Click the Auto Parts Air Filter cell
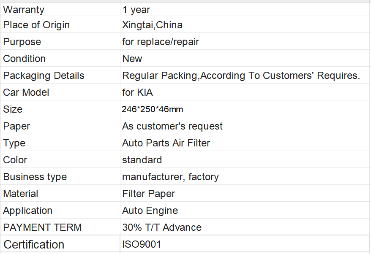Image resolution: width=371 pixels, height=254 pixels. (246, 143)
